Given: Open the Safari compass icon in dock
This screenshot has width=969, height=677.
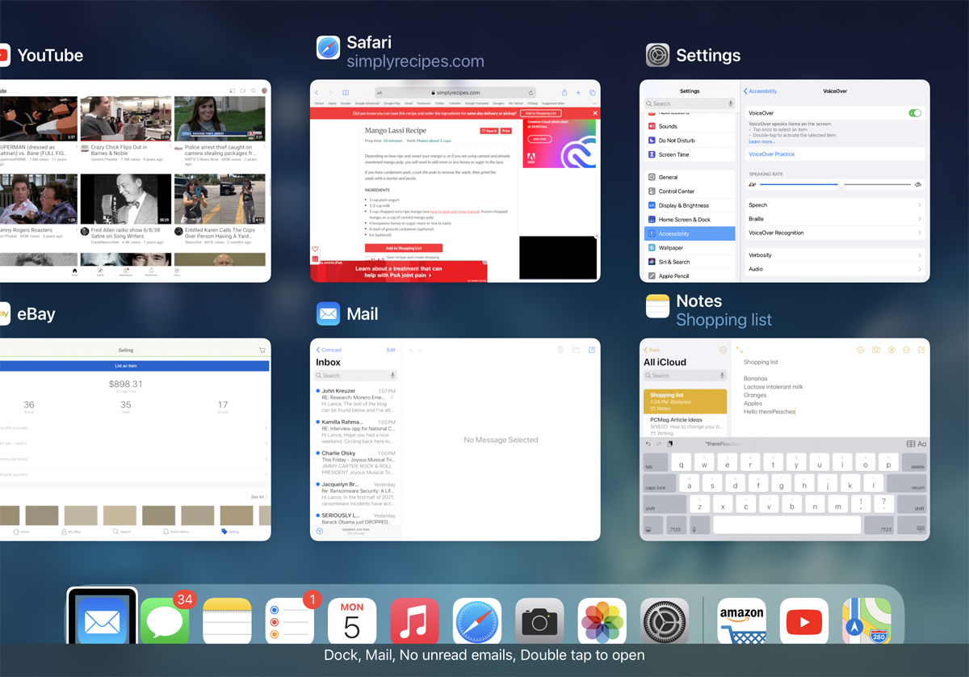Looking at the screenshot, I should (477, 621).
